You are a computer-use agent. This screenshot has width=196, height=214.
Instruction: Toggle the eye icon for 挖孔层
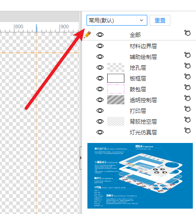(x=100, y=67)
